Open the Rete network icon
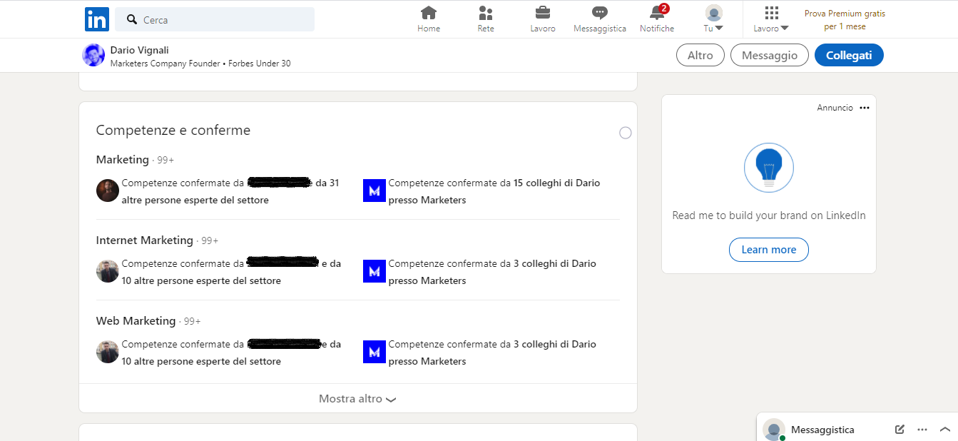958x441 pixels. click(x=486, y=13)
